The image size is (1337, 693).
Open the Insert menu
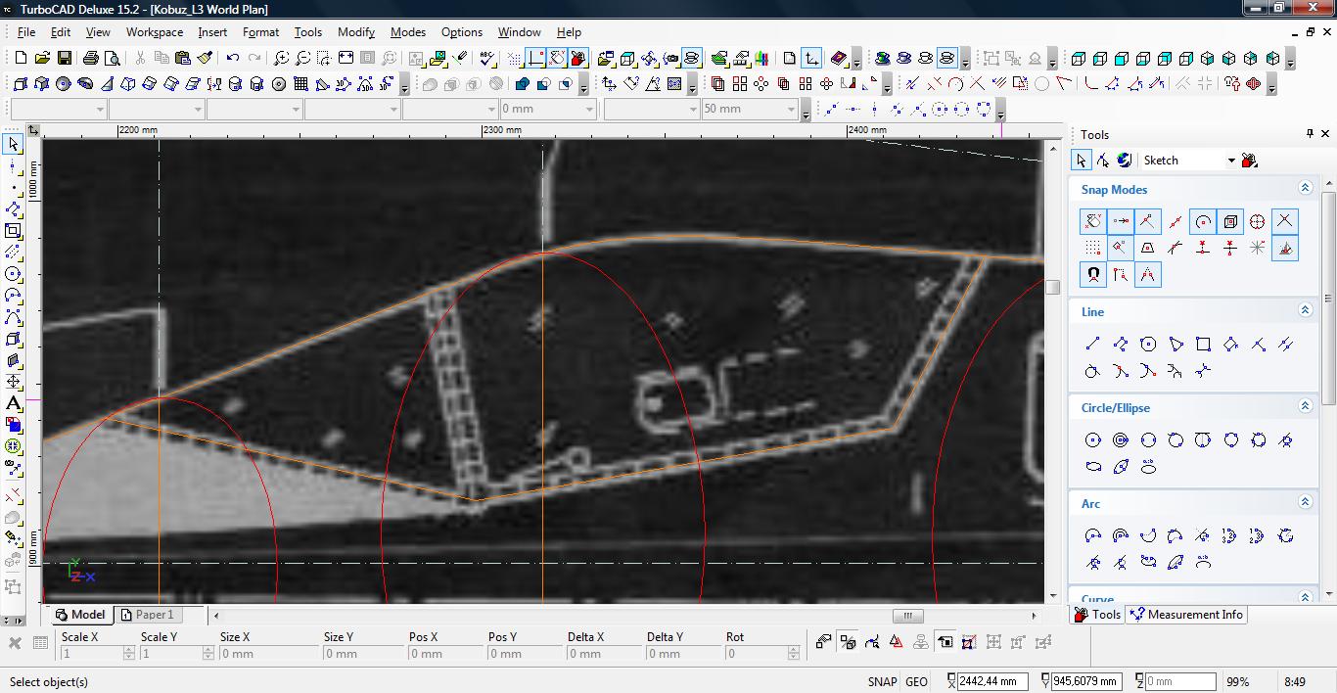(212, 31)
